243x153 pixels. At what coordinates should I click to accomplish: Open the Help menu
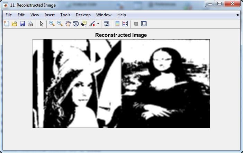121,15
